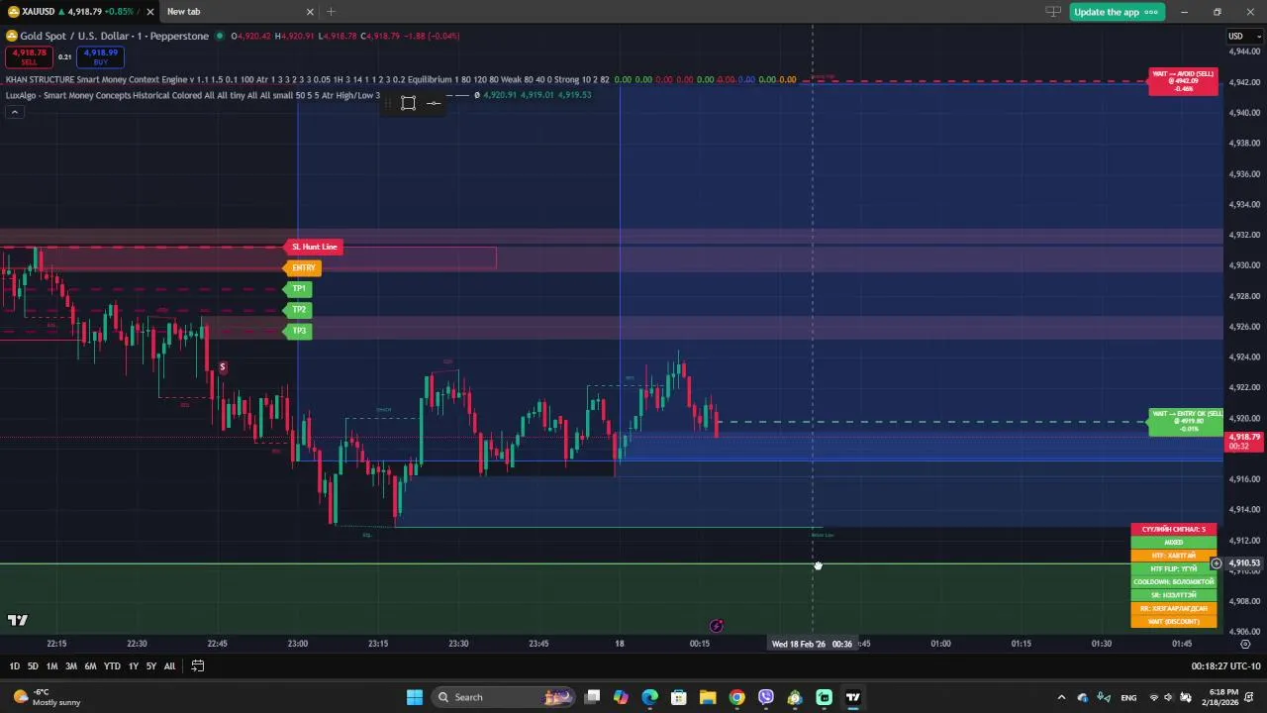Image resolution: width=1267 pixels, height=713 pixels.
Task: Select the 3M time range
Action: pyautogui.click(x=71, y=666)
